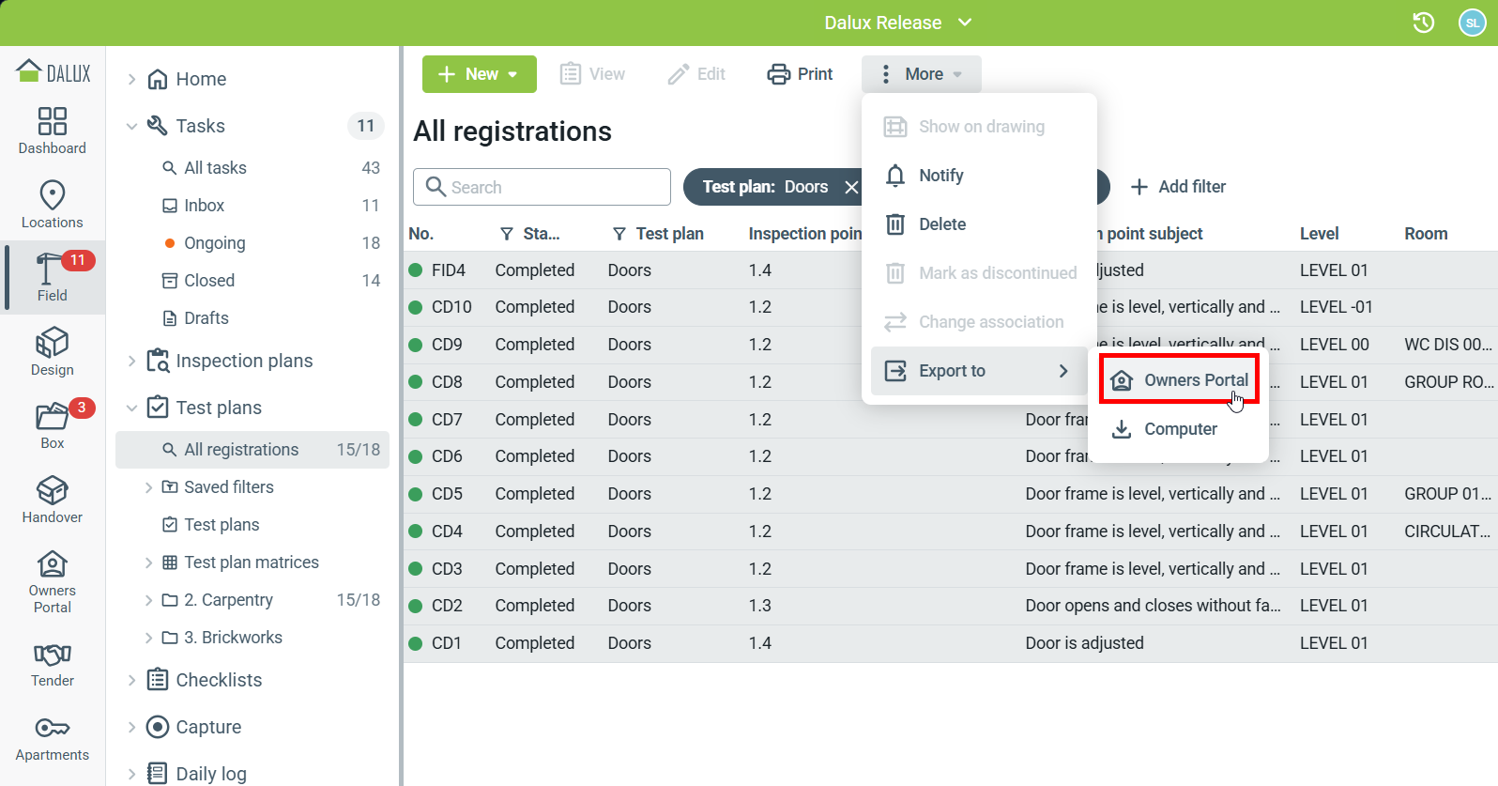
Task: Open history clock icon in top bar
Action: (1424, 23)
